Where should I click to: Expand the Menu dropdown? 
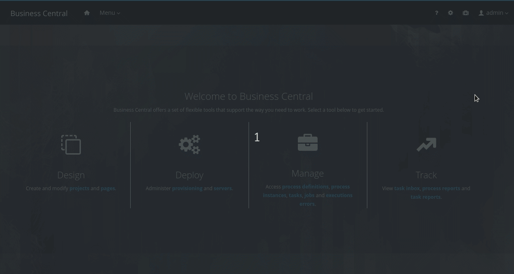[x=110, y=13]
